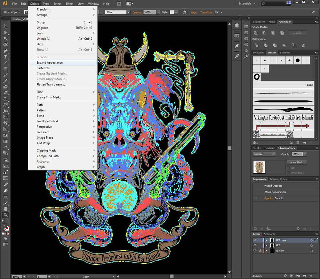Click orange Opacity link in control bar
The height and width of the screenshot is (279, 320).
pos(137,12)
